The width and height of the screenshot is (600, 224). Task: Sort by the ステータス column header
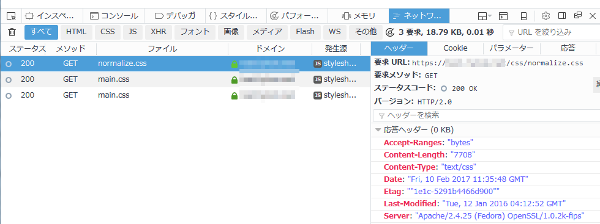23,48
